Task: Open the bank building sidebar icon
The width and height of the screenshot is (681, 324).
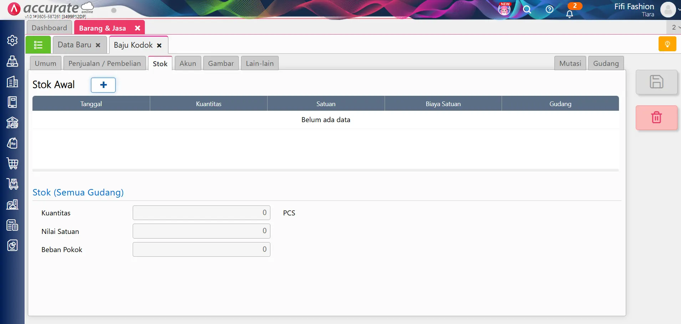Action: pos(12,123)
